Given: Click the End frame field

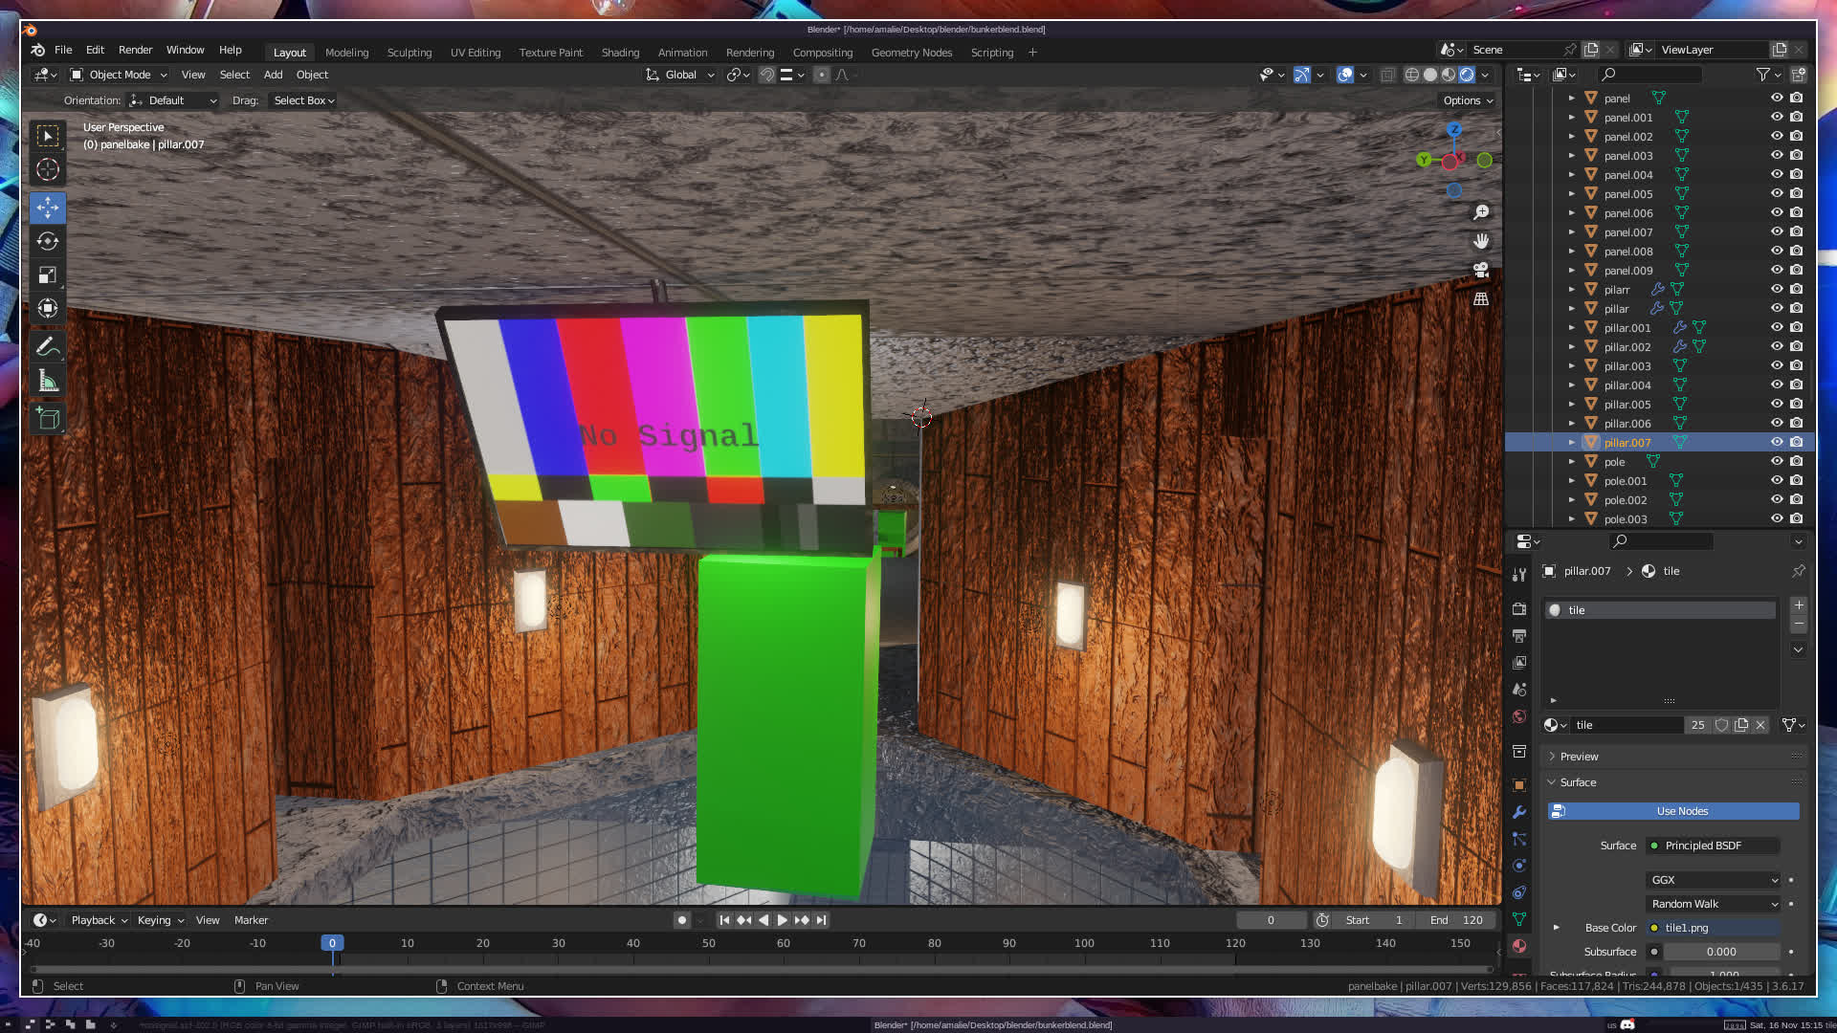Looking at the screenshot, I should 1457,920.
